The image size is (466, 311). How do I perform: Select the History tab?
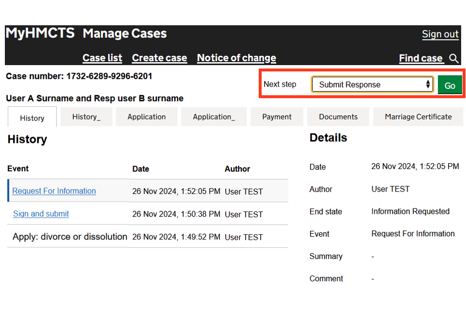(32, 118)
